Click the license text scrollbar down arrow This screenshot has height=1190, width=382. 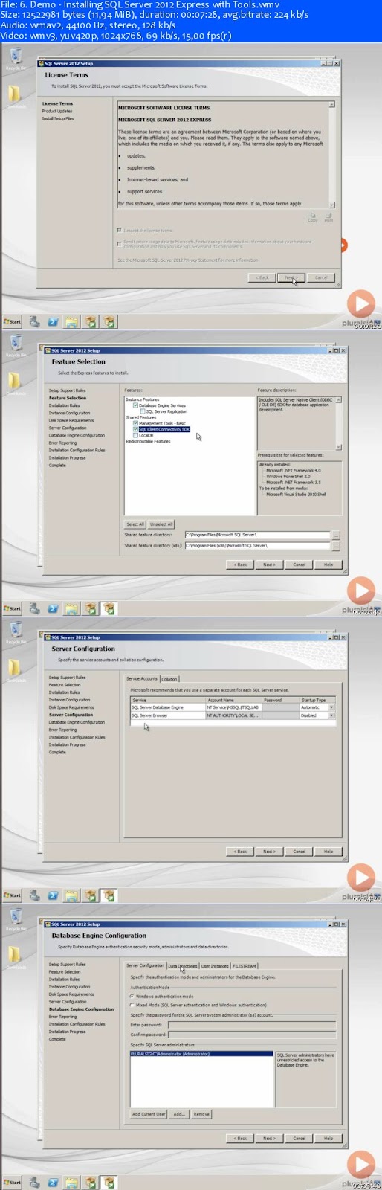point(332,205)
